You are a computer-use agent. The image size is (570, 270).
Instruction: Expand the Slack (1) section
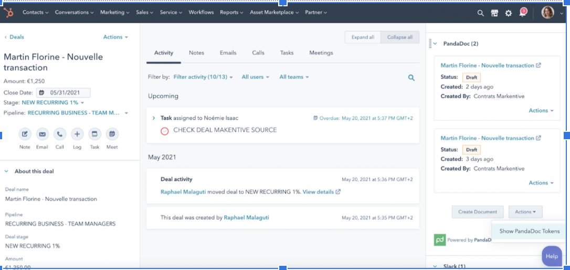(x=436, y=266)
